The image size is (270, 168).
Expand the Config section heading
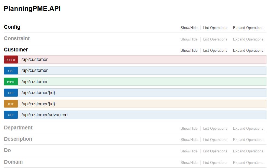(x=12, y=27)
